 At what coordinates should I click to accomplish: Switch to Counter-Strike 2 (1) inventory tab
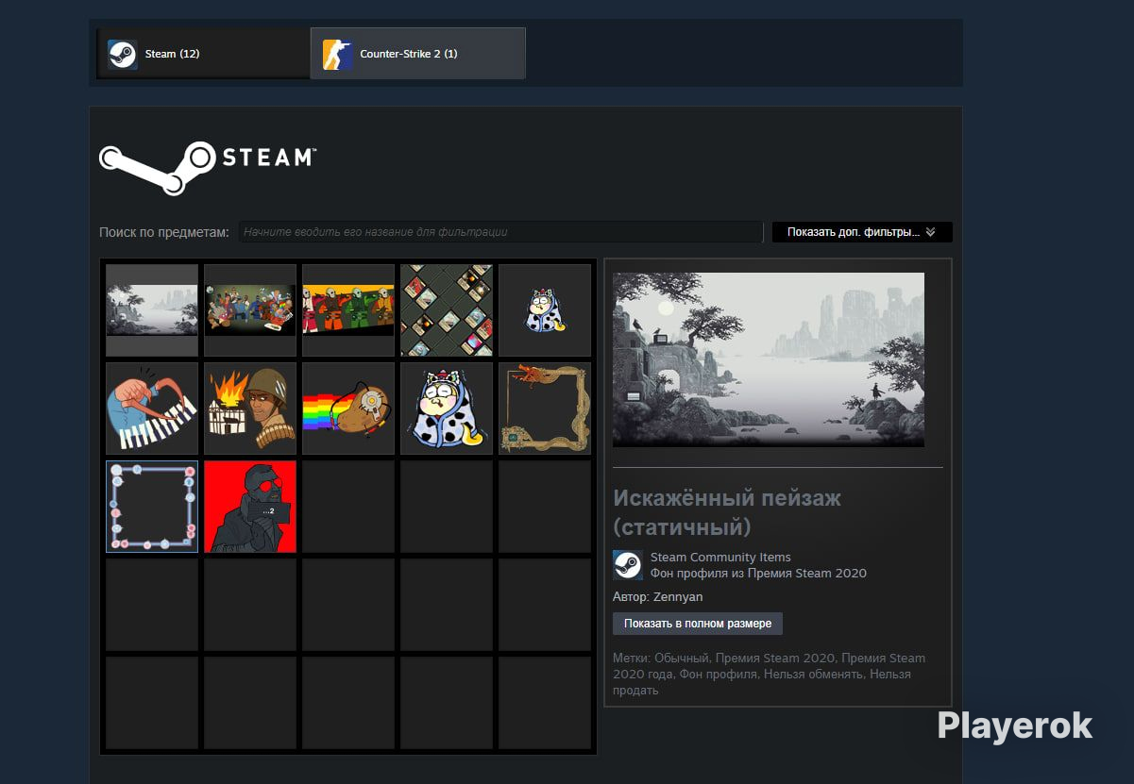click(418, 54)
